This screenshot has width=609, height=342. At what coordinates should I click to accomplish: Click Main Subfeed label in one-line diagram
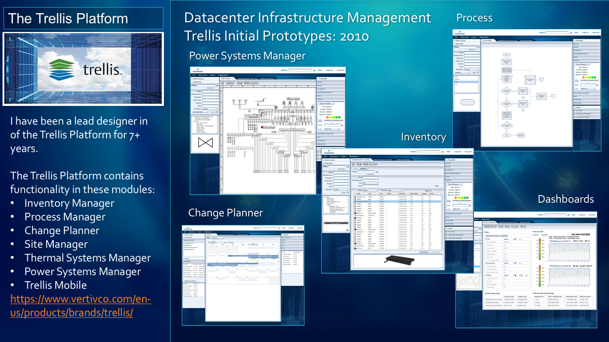coord(294,99)
